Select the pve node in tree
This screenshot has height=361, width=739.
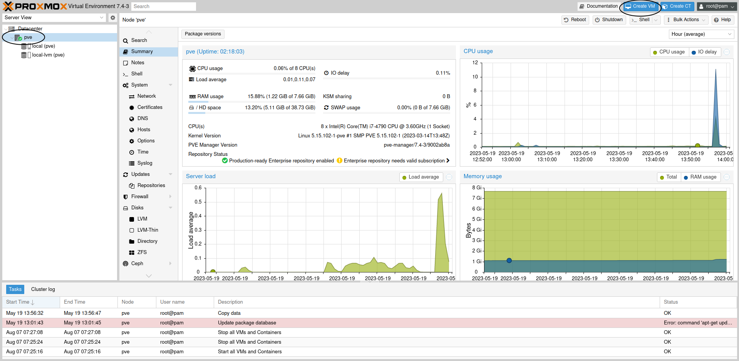pos(60,37)
